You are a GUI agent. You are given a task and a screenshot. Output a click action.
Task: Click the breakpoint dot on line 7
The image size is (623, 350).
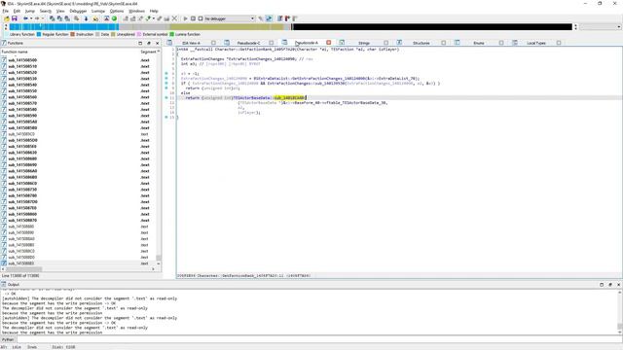click(x=166, y=79)
